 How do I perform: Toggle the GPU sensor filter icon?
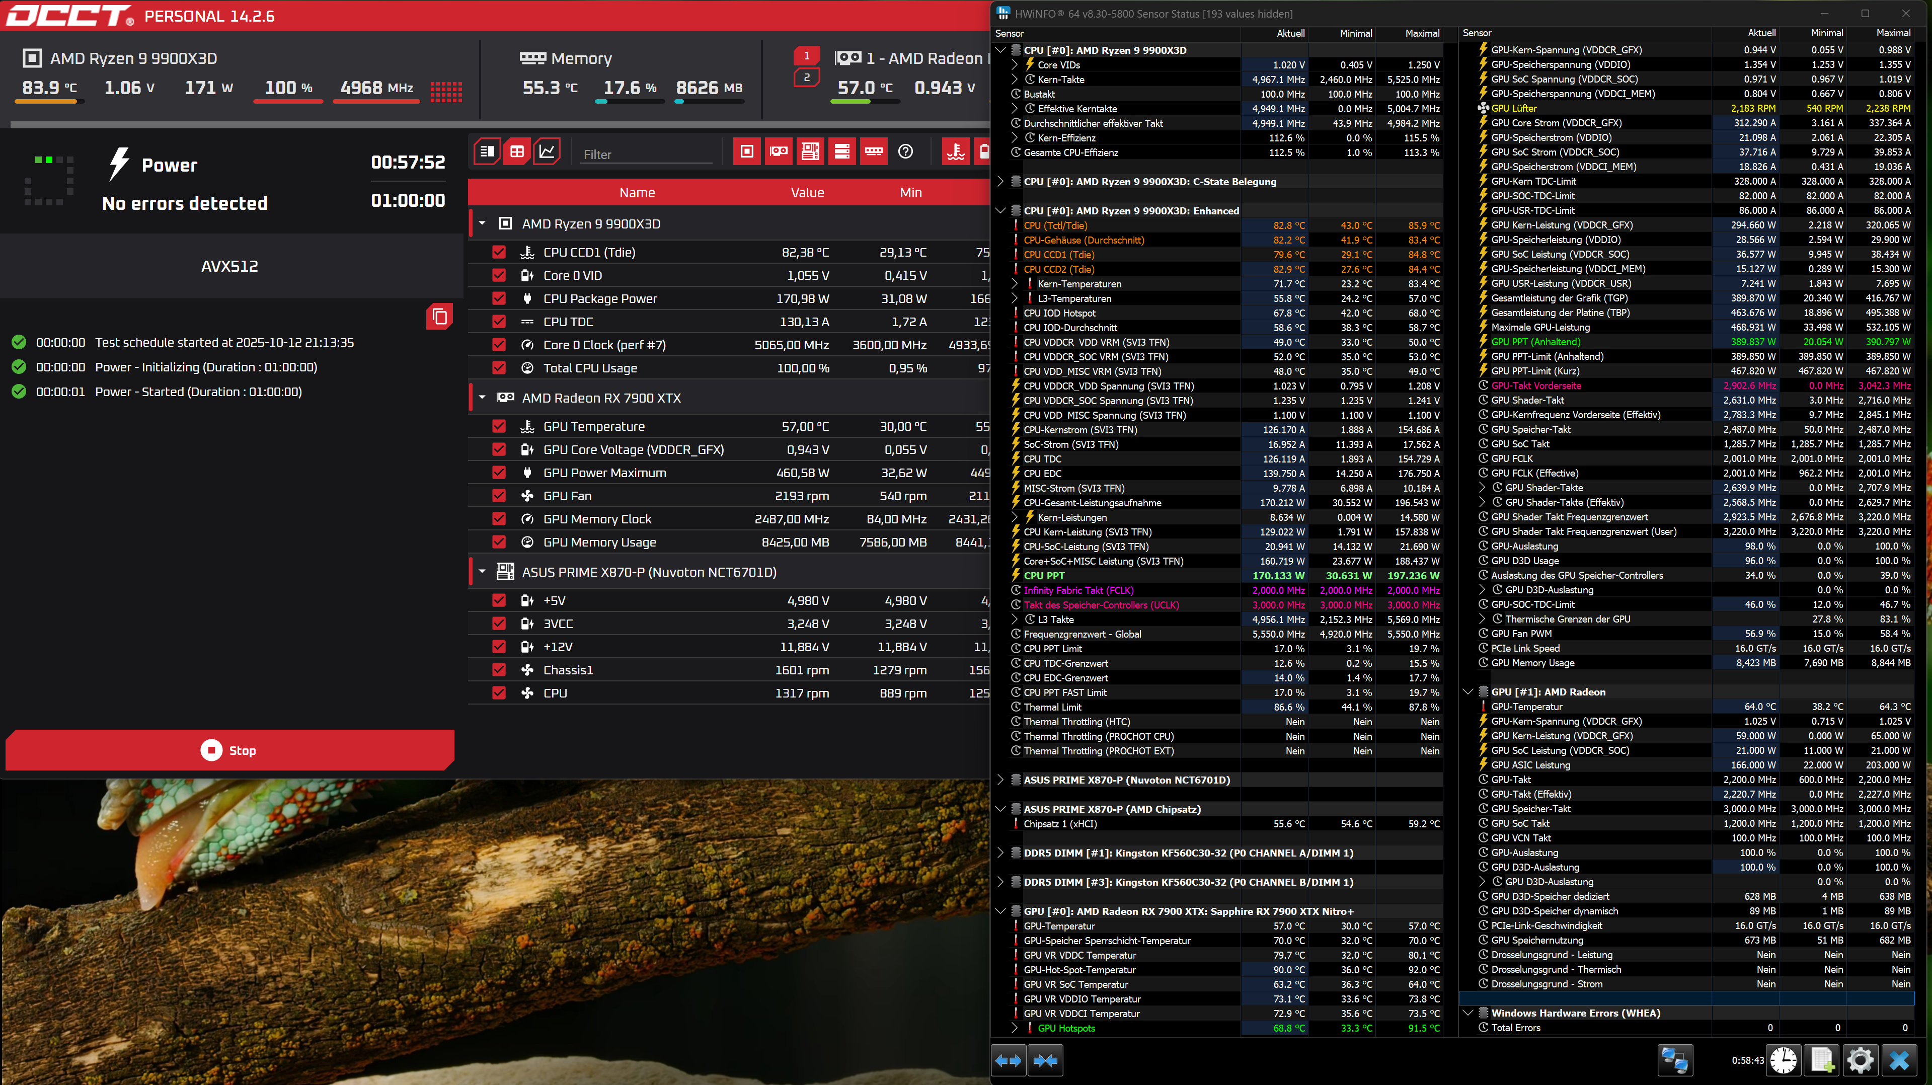click(x=779, y=151)
